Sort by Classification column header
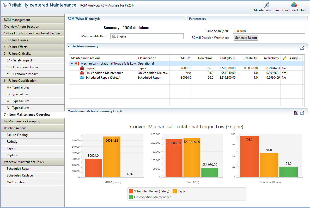Screen dimensions: 310x208 (x=153, y=58)
